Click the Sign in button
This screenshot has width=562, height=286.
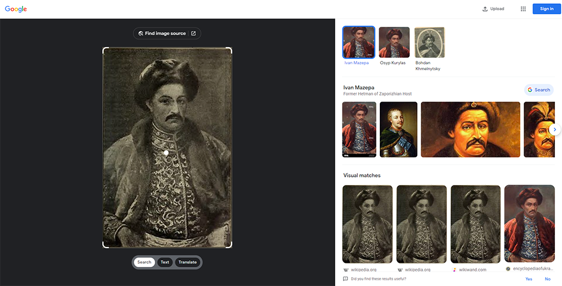coord(547,9)
